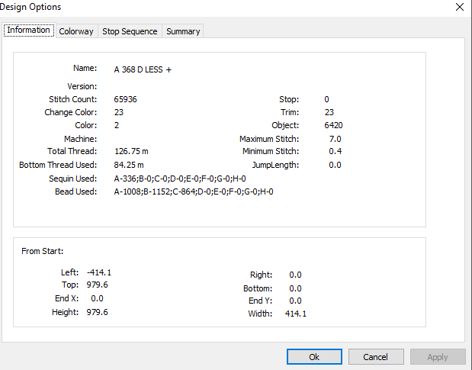Viewport: 472px width, 370px height.
Task: Click the Ok button
Action: click(x=314, y=357)
